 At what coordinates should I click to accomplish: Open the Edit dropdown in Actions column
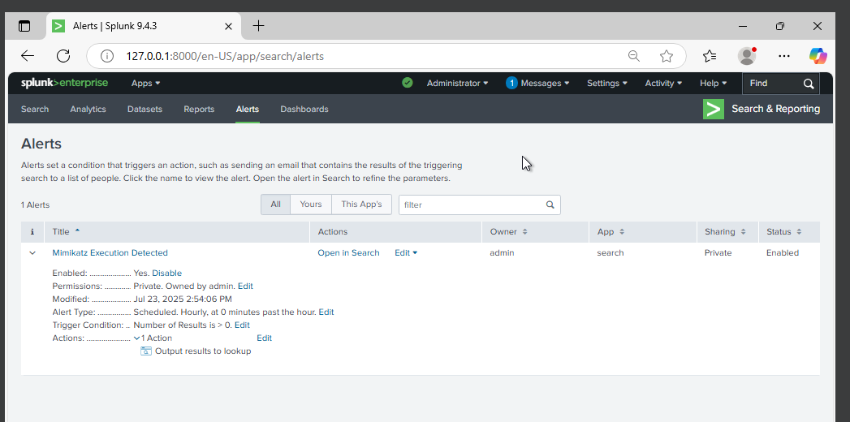click(x=406, y=253)
